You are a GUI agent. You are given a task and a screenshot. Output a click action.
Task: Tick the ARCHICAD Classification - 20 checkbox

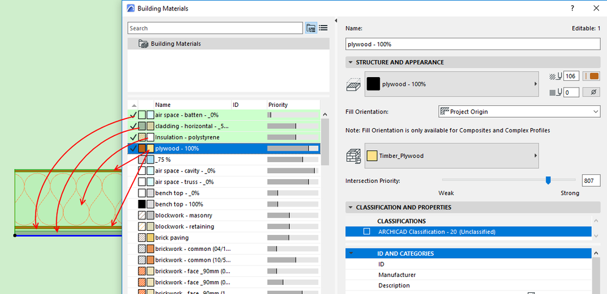366,231
